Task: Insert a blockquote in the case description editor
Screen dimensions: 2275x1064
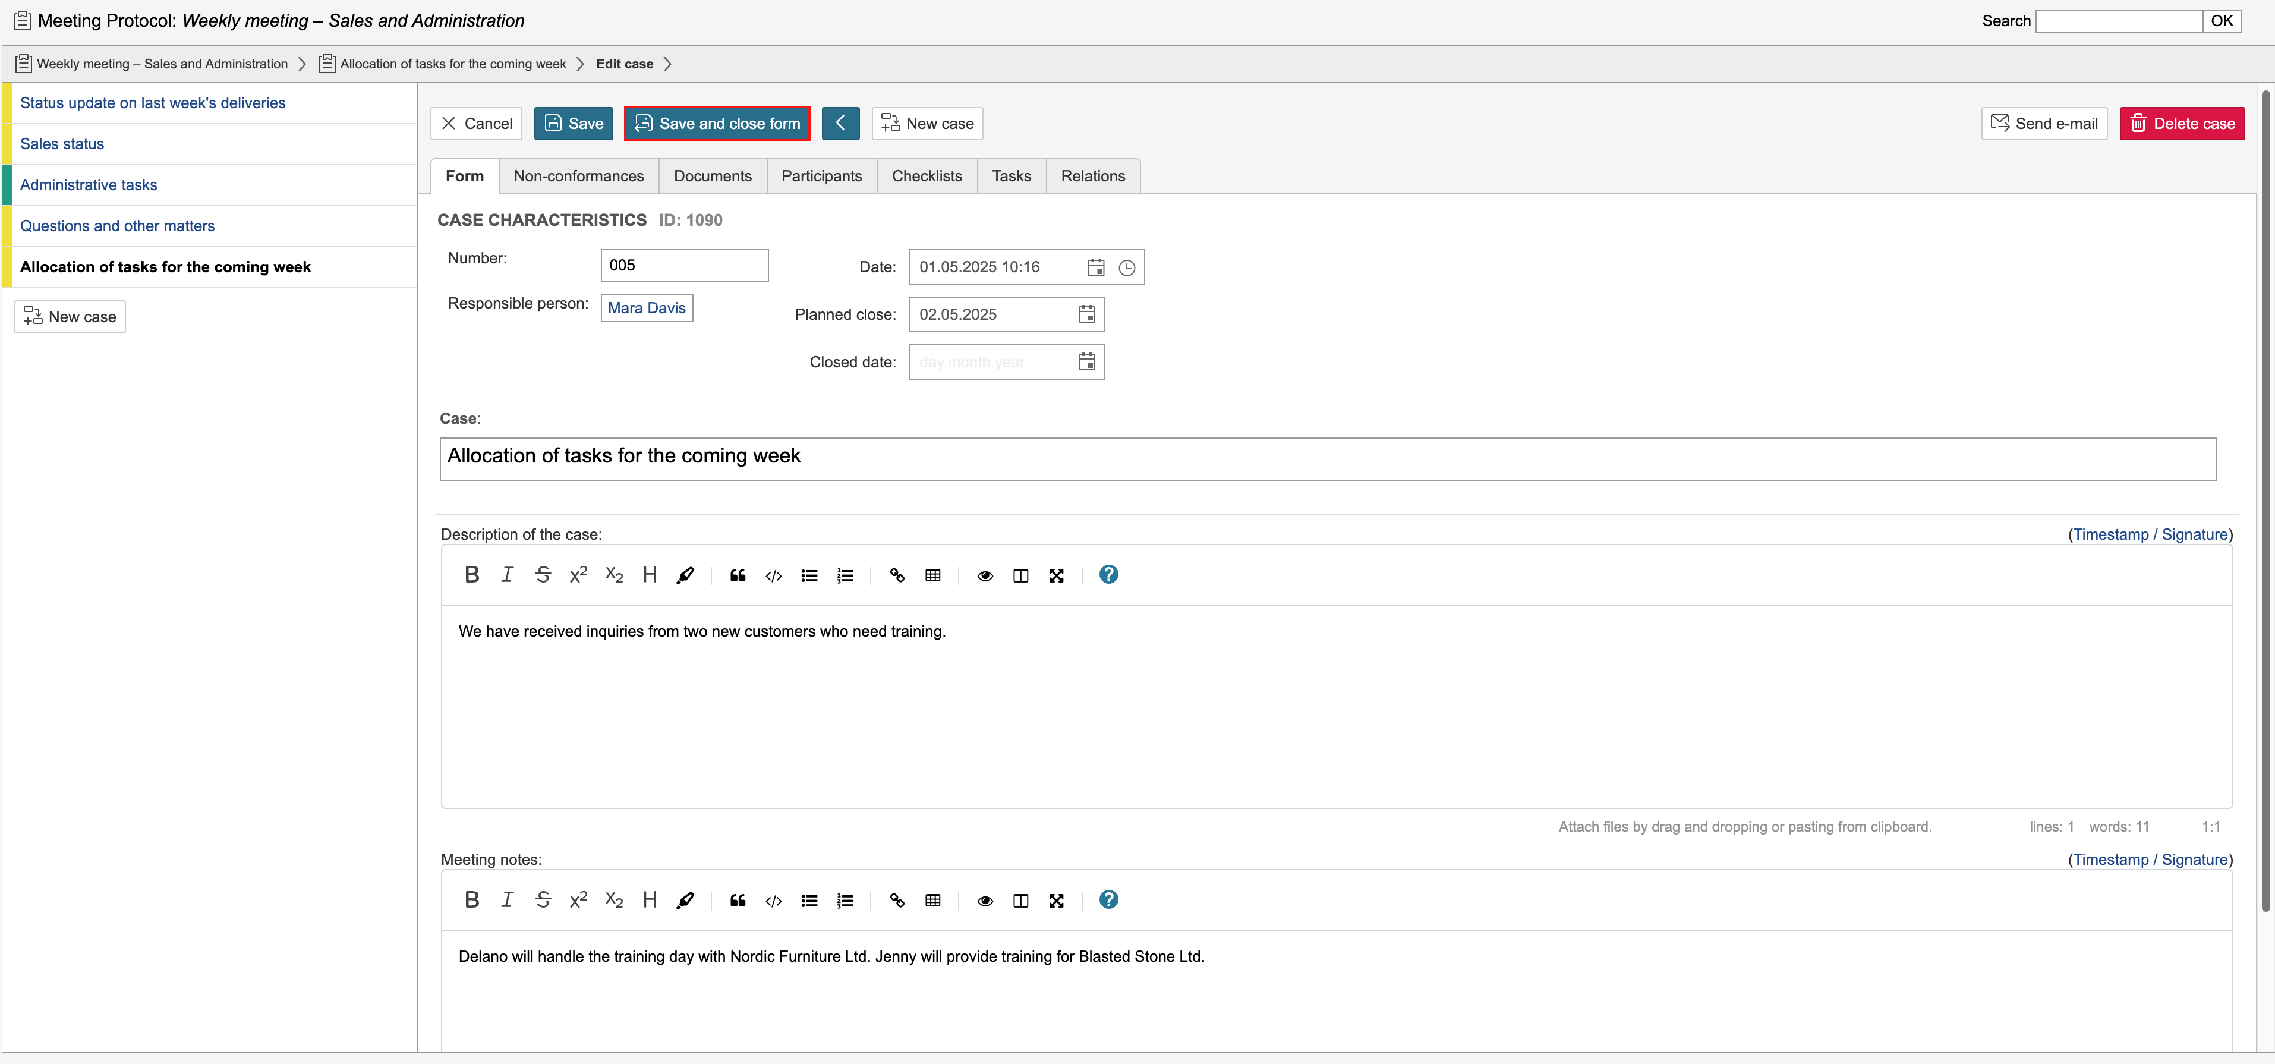Action: point(738,576)
